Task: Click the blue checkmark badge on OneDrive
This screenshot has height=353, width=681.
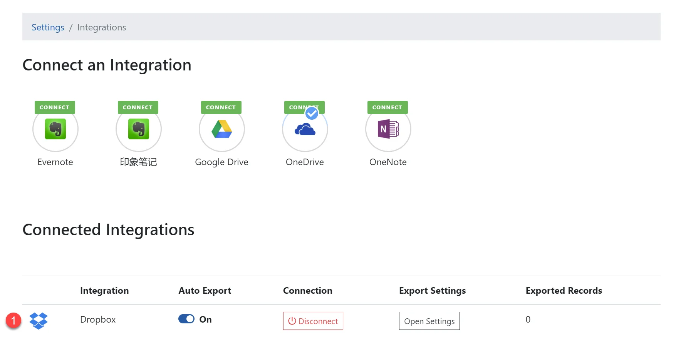Action: tap(312, 113)
